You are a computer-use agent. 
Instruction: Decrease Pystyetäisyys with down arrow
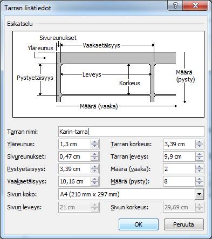pos(94,171)
